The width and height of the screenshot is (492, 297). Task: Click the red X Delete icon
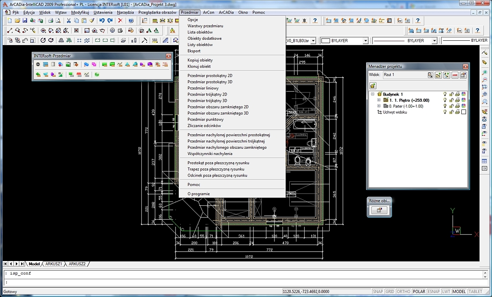(x=120, y=21)
